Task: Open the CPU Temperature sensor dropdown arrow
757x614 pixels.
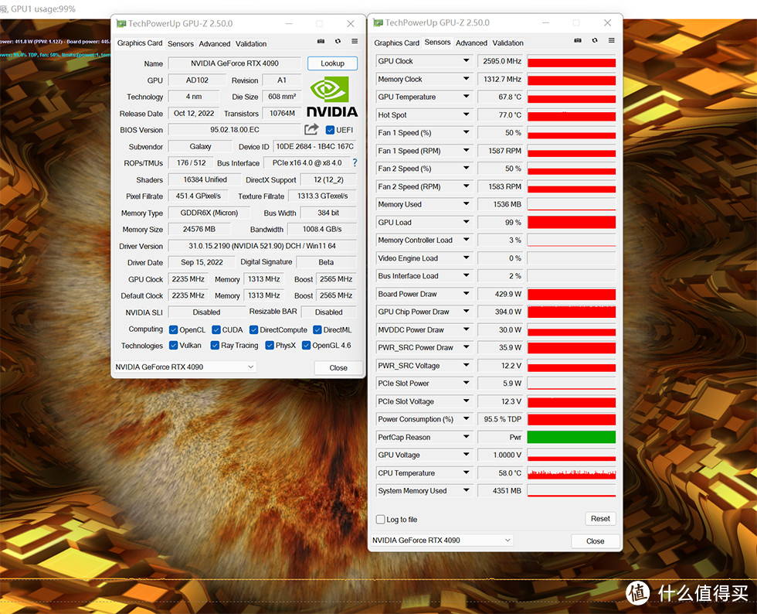Action: [x=466, y=472]
